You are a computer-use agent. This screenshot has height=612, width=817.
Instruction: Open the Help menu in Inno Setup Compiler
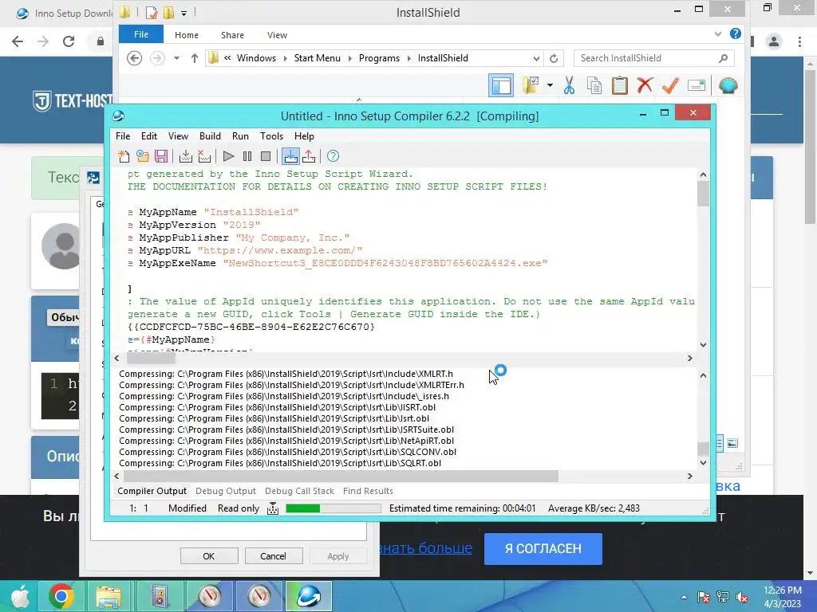[304, 135]
